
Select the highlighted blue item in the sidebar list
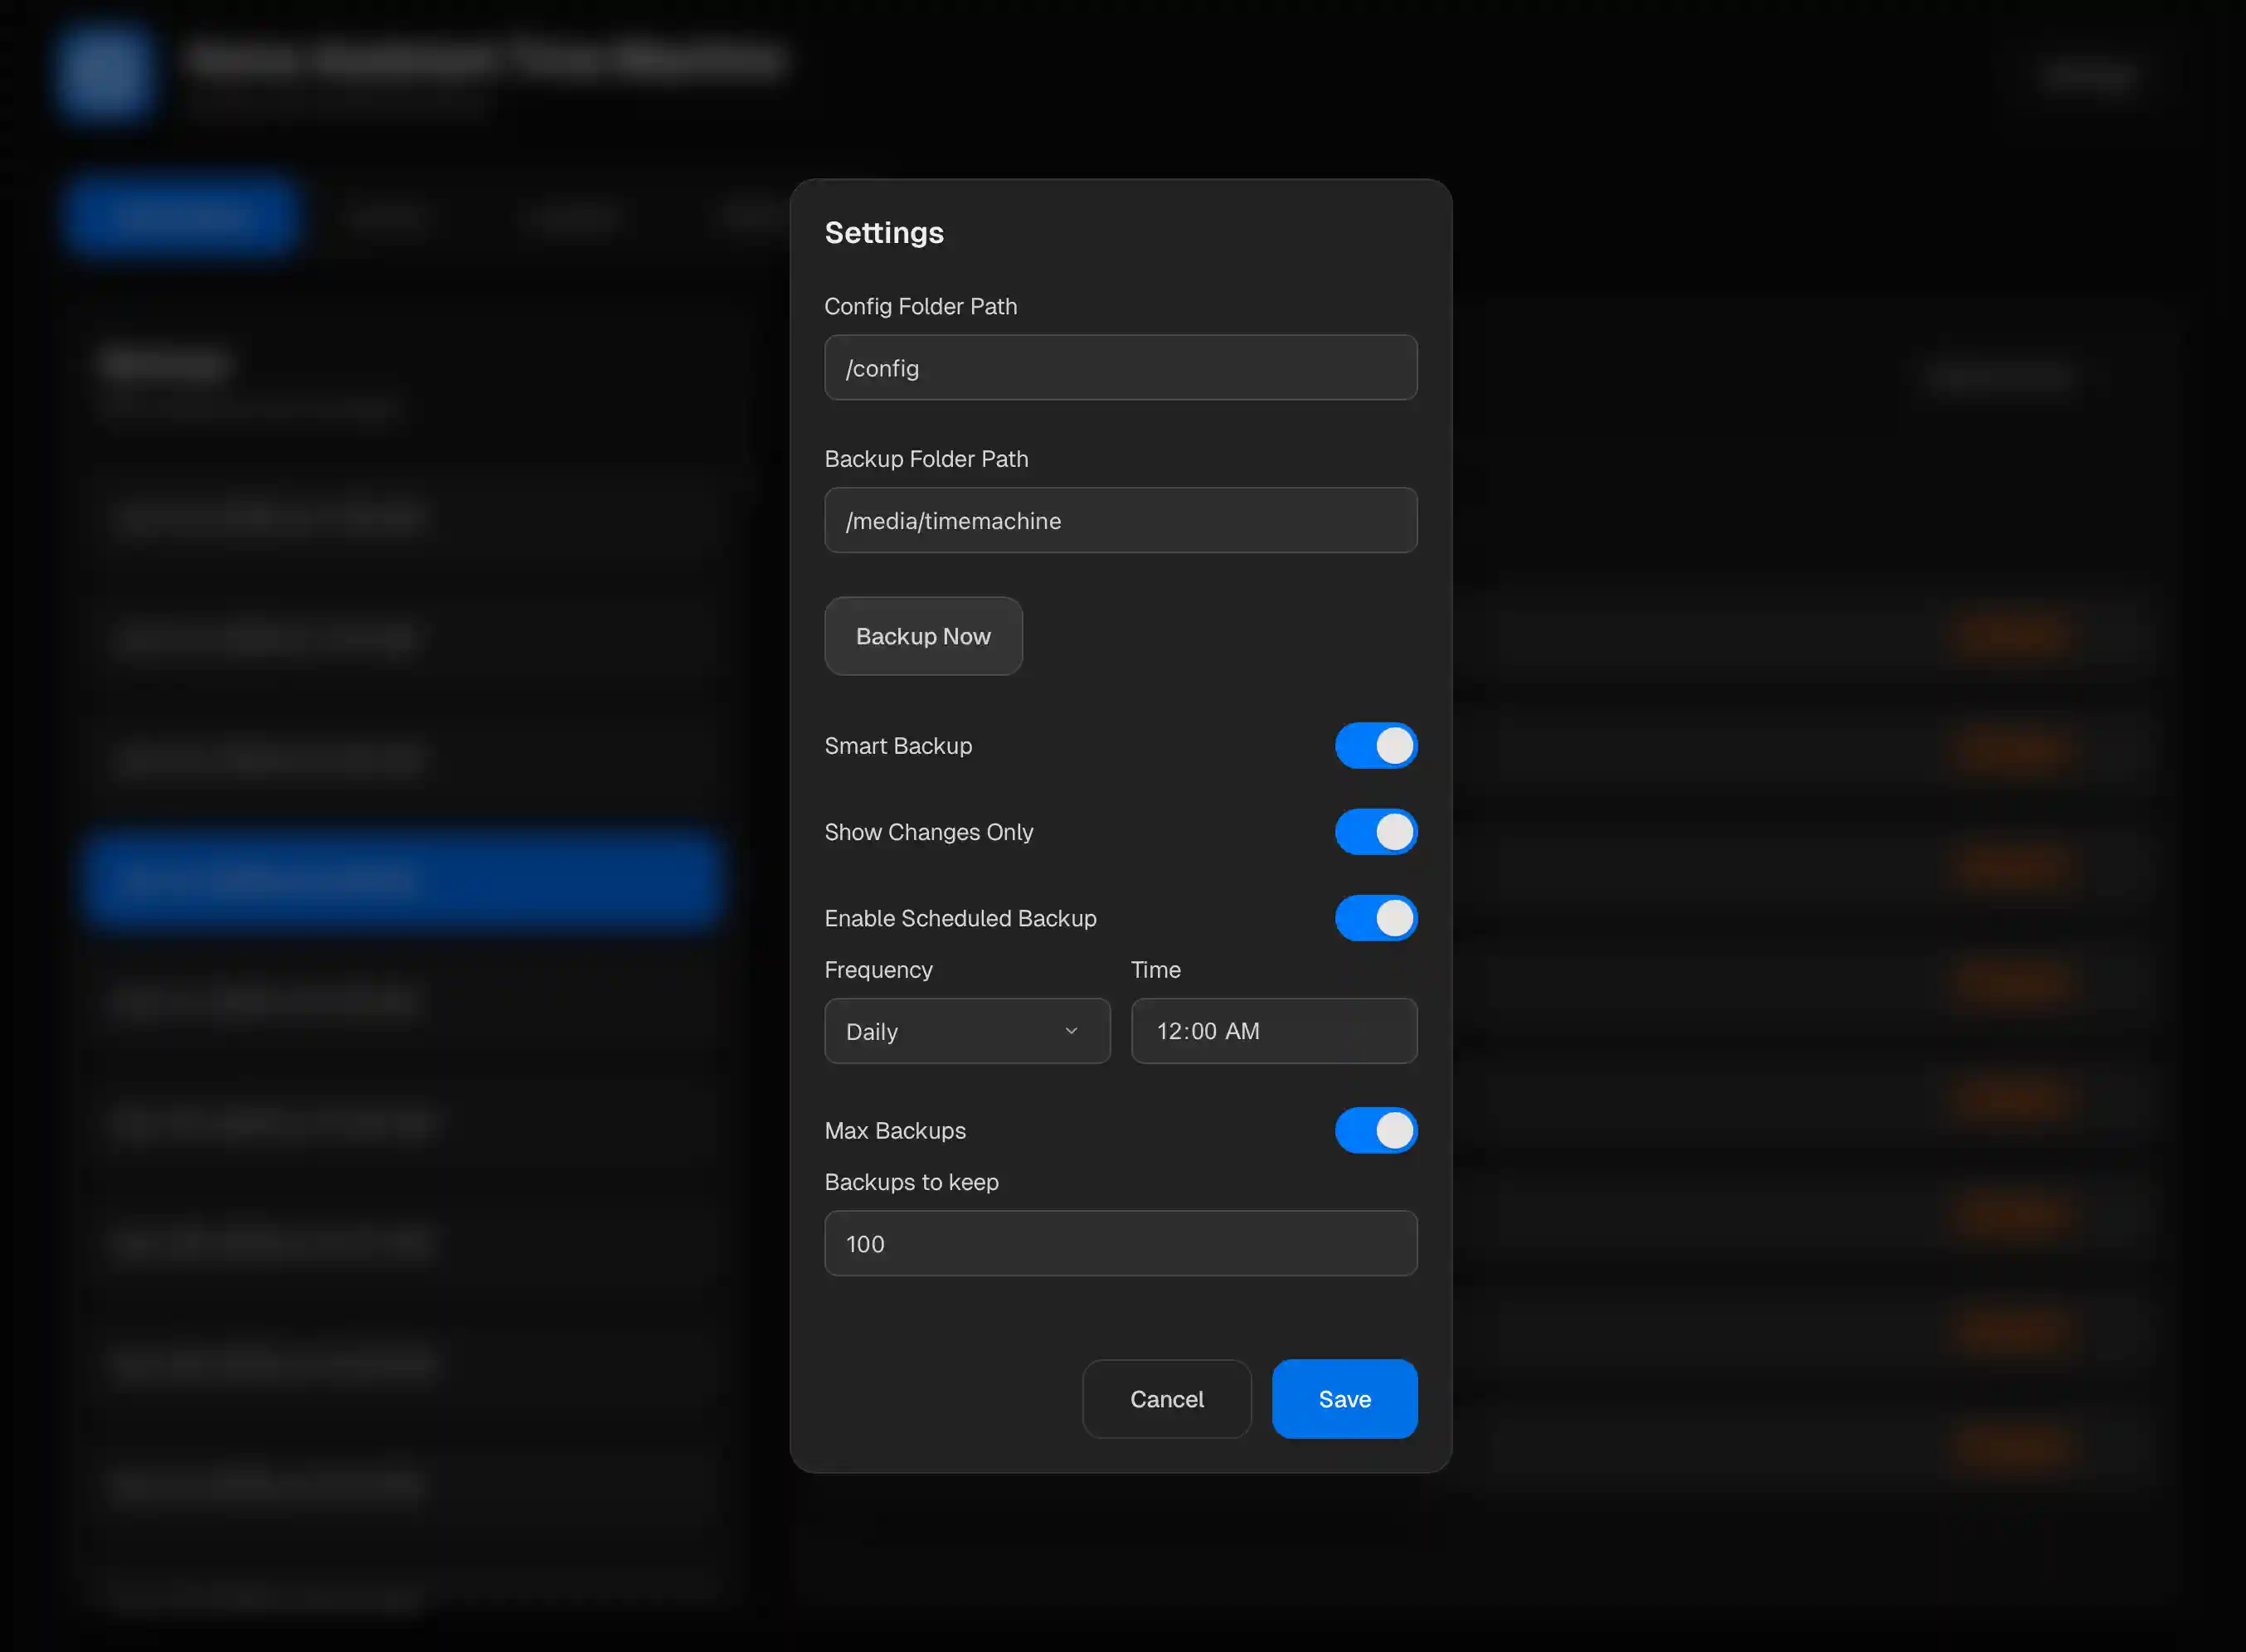[x=400, y=879]
